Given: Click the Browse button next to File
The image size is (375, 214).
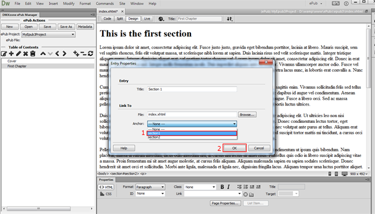Looking at the screenshot, I should point(247,115).
